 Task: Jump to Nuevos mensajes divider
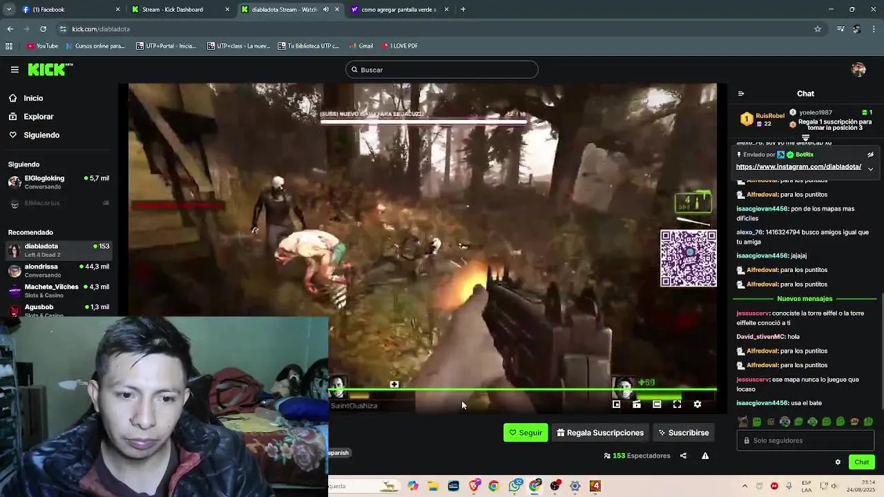click(x=805, y=299)
